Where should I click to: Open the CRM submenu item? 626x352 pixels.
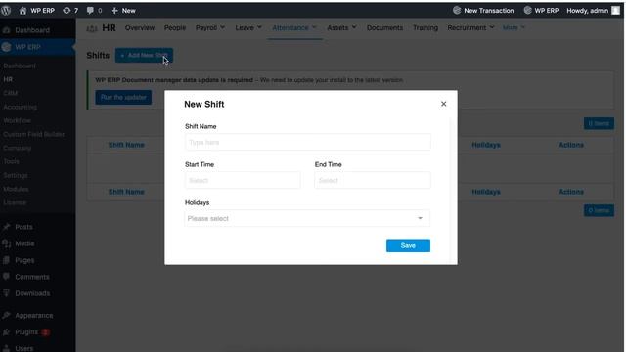tap(11, 93)
